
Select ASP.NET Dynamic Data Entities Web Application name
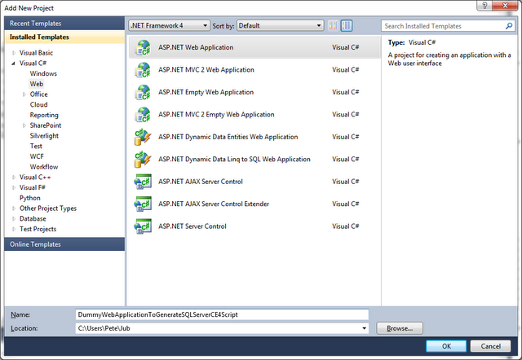coord(228,137)
